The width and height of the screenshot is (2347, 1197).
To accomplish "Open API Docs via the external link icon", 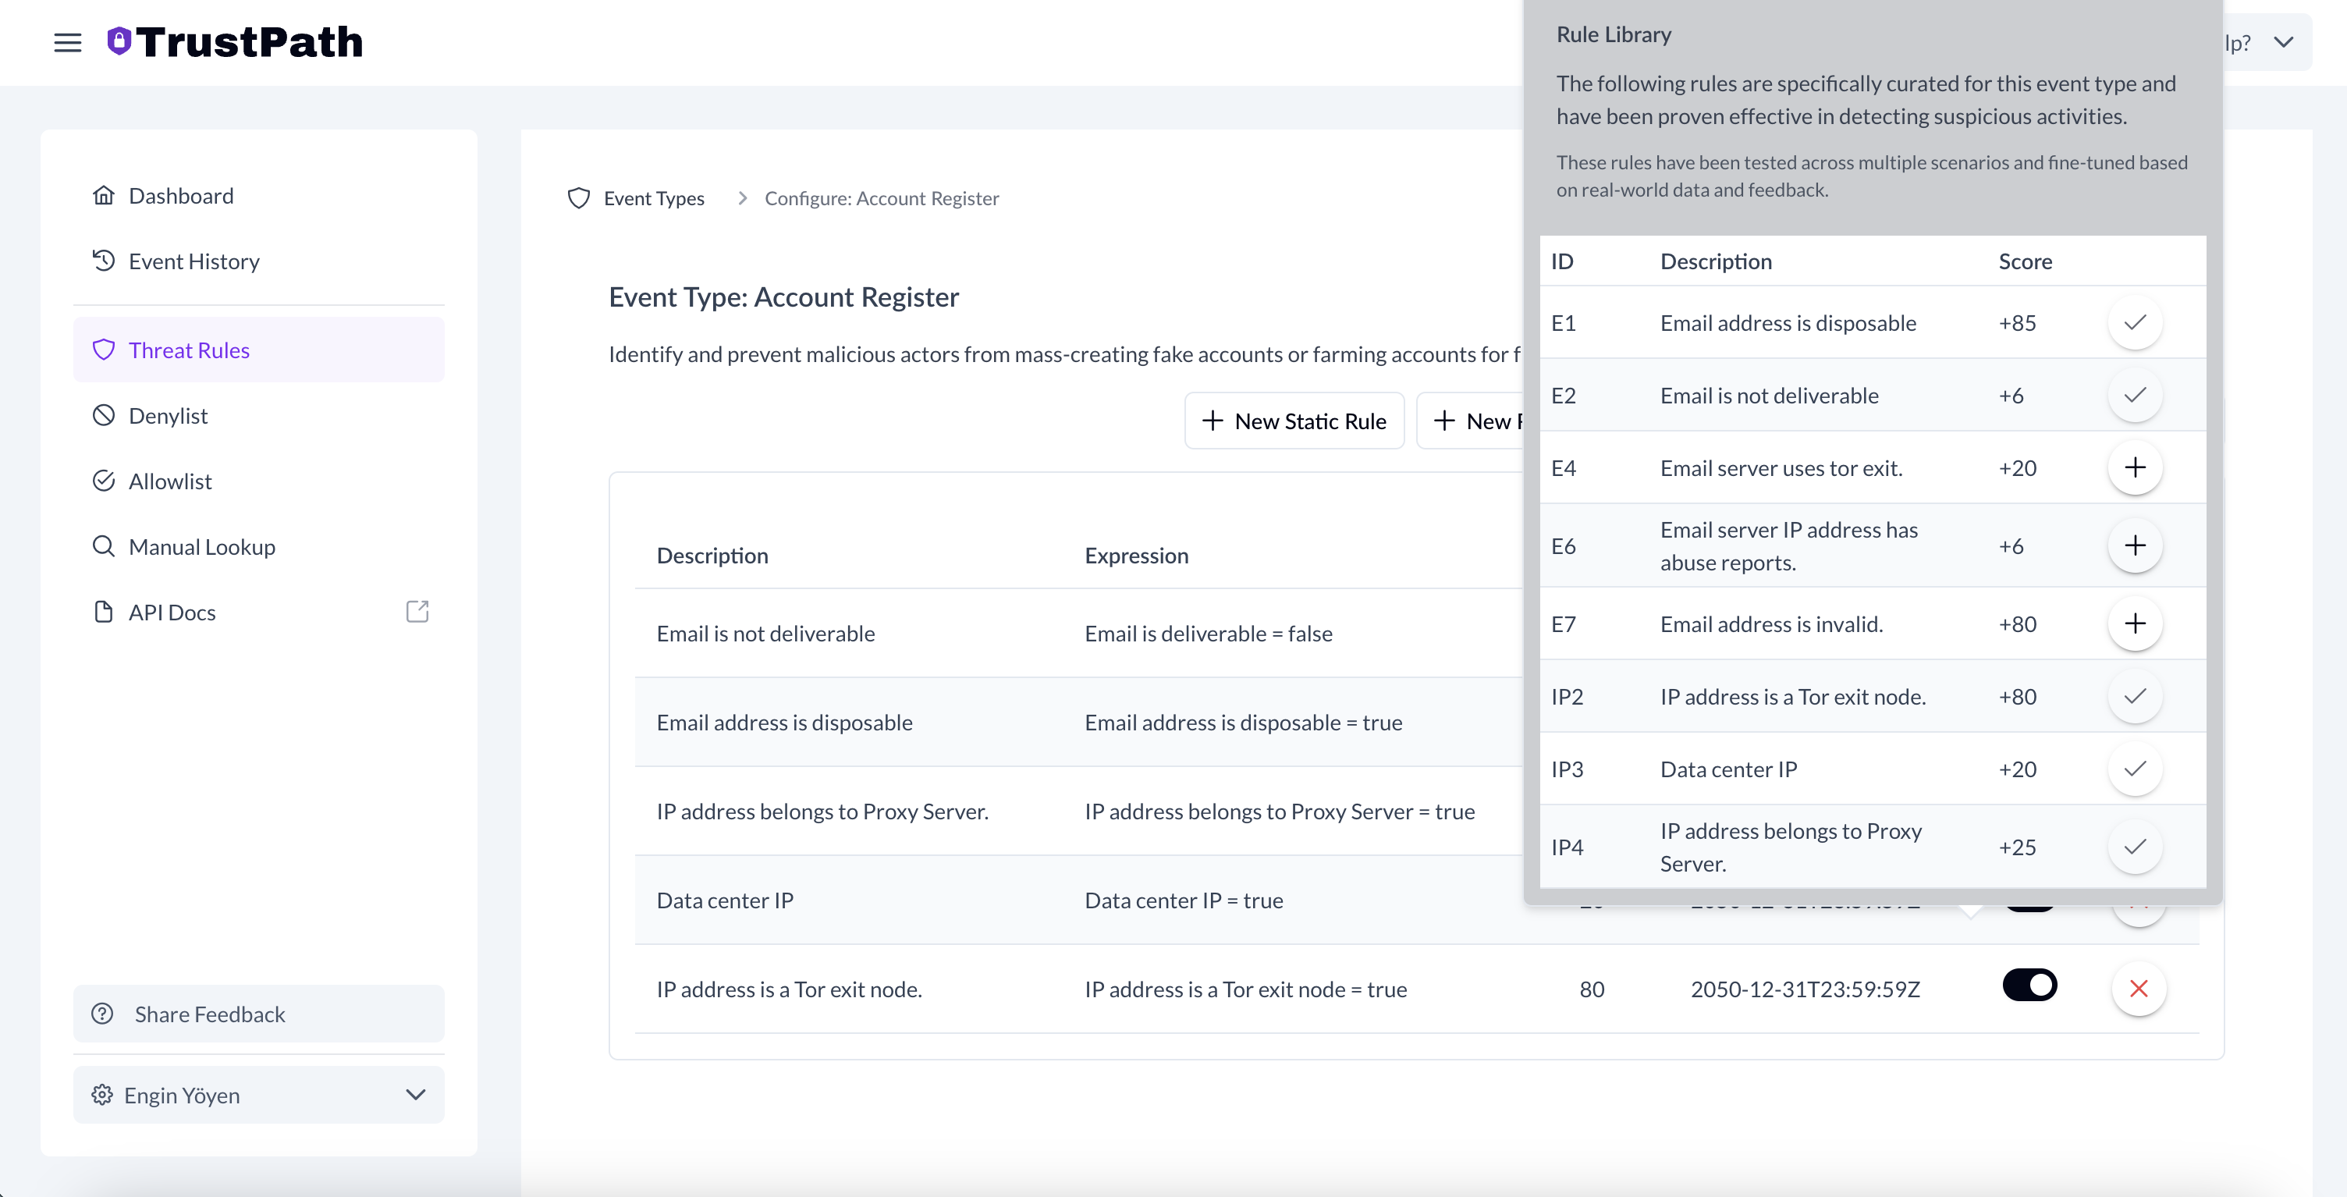I will (x=417, y=611).
